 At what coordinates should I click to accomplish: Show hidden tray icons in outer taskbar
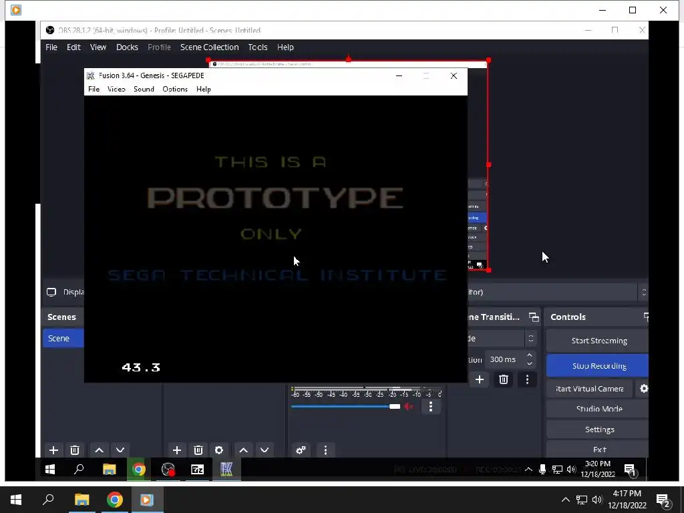565,500
